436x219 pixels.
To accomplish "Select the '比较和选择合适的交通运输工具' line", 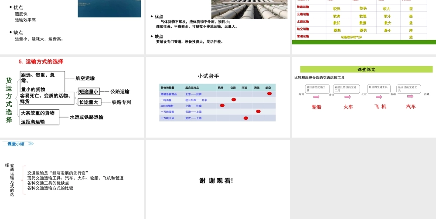I will coord(319,78).
